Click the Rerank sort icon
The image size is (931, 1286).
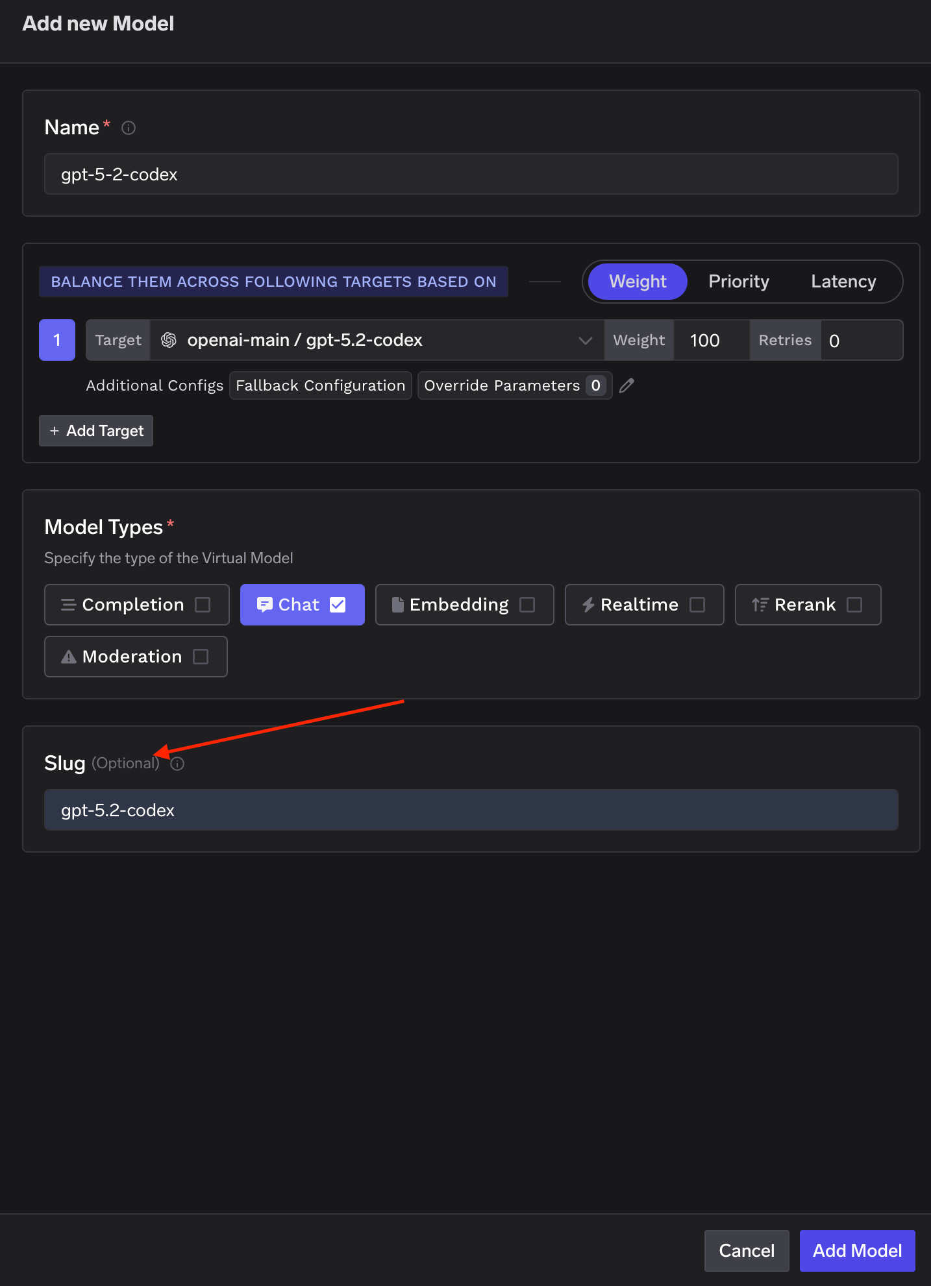760,605
